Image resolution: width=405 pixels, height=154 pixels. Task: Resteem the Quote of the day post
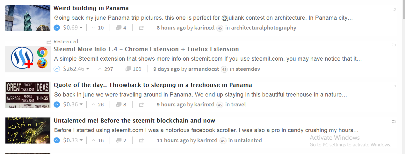pos(141,104)
